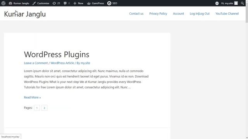View the comments bubble icon
The height and width of the screenshot is (139, 248).
coord(65,3)
